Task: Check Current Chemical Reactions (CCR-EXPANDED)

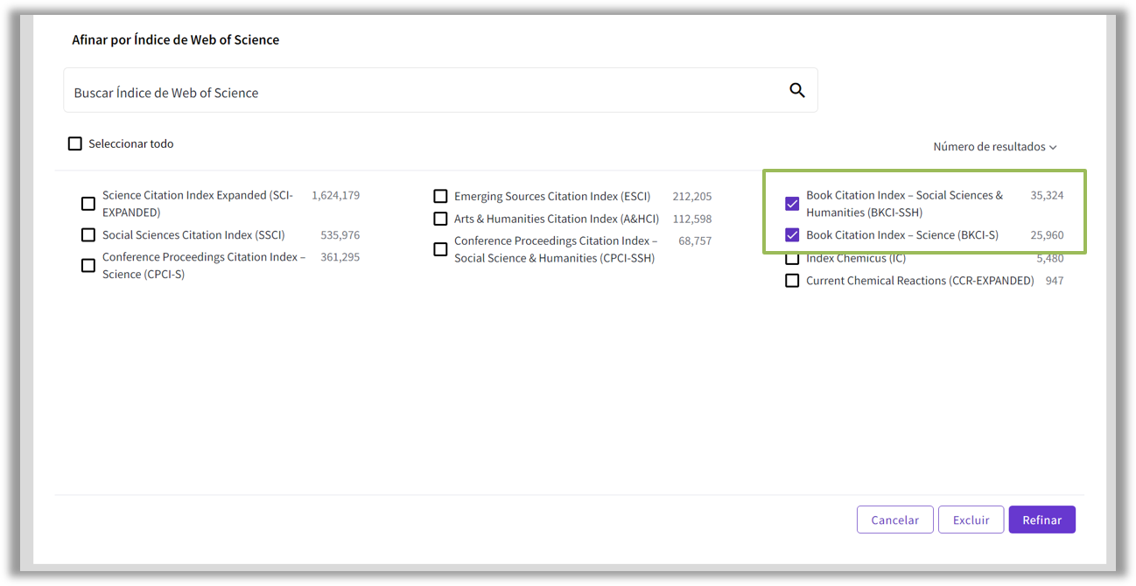Action: pos(792,281)
